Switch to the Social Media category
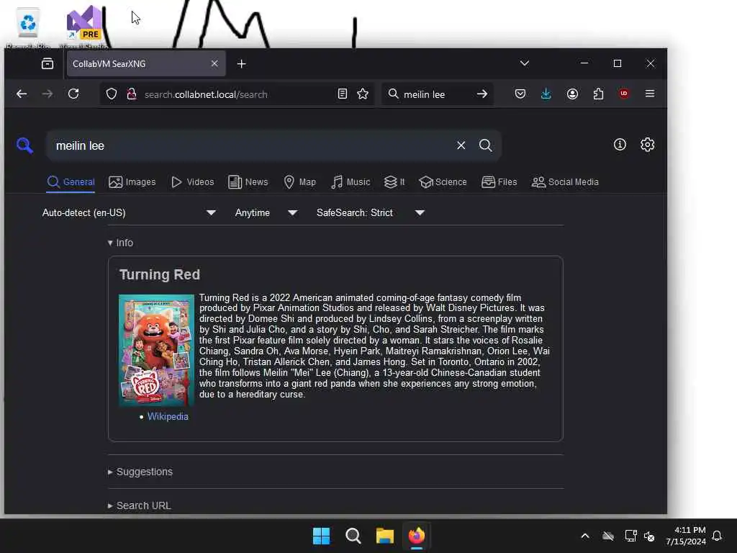 pos(565,182)
